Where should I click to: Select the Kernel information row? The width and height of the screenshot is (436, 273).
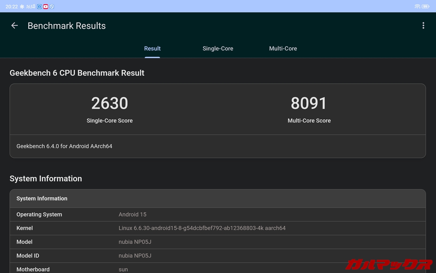(218, 228)
